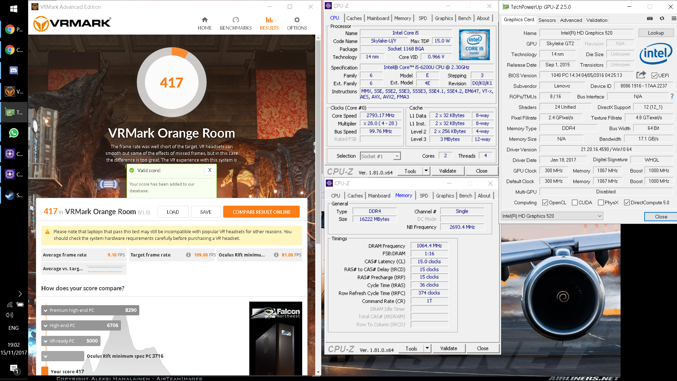
Task: Open volume control in tray
Action: point(10,315)
